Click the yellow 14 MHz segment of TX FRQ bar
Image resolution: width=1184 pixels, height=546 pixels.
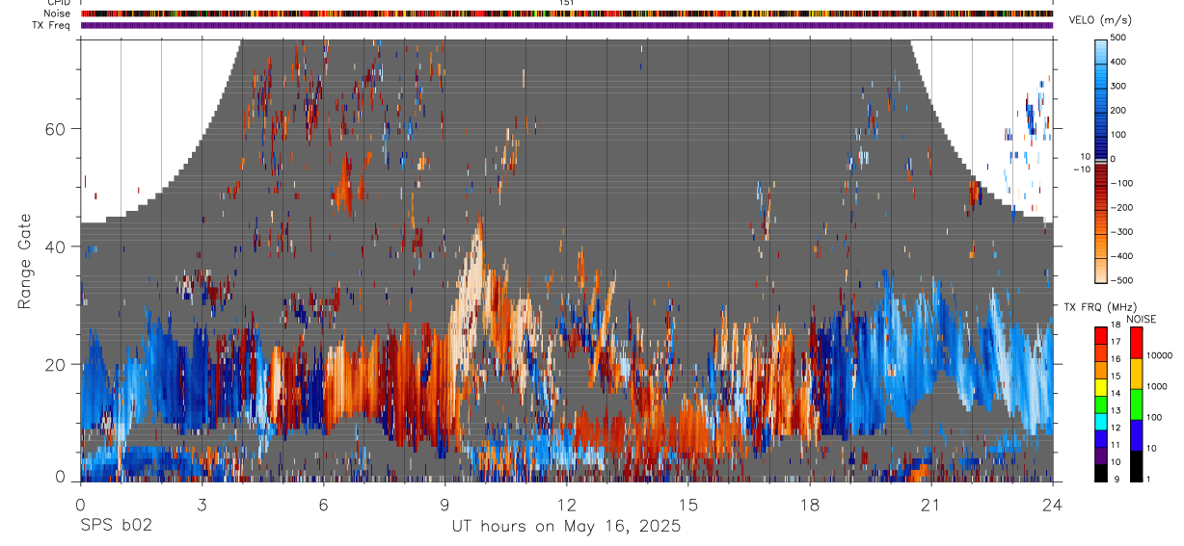pos(1101,387)
